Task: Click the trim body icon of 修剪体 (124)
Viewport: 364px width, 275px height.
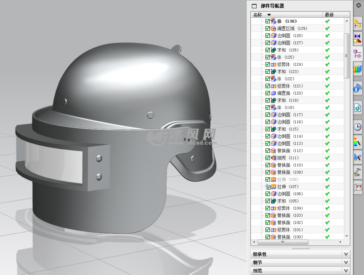Action: coord(273,64)
